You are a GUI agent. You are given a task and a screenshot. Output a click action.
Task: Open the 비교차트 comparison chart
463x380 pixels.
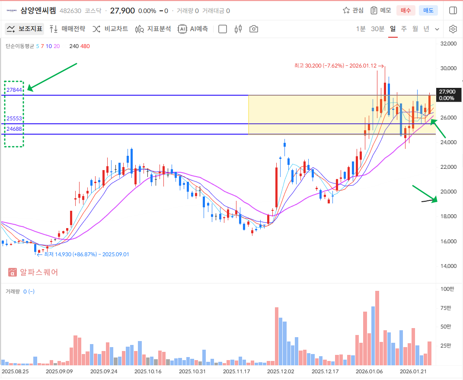pos(110,29)
